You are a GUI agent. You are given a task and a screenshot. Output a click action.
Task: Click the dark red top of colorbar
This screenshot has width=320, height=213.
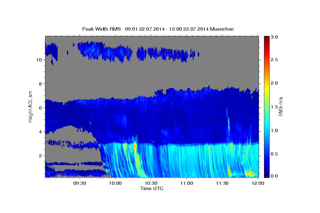tap(267, 38)
